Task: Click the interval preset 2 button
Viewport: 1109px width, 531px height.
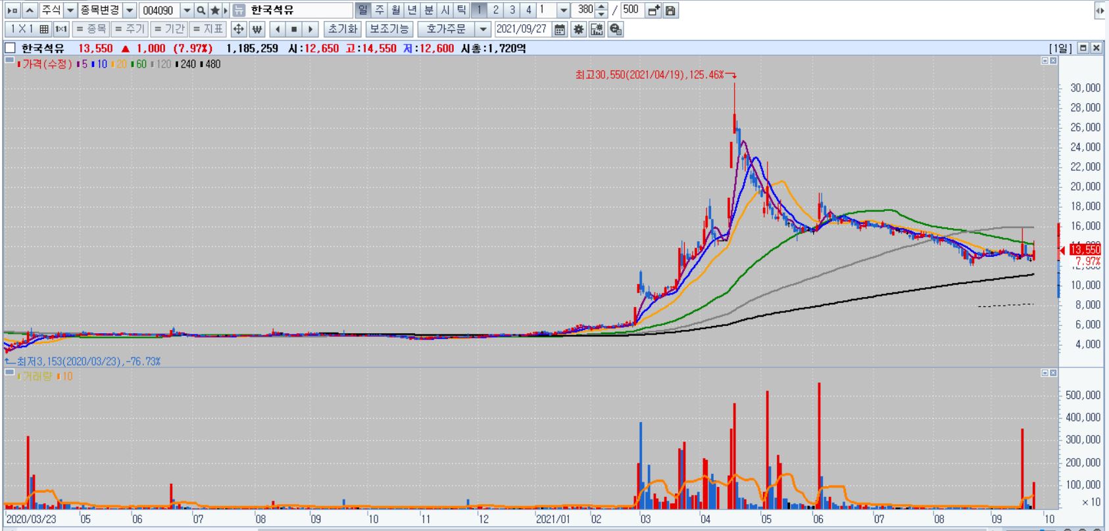Action: (x=495, y=11)
